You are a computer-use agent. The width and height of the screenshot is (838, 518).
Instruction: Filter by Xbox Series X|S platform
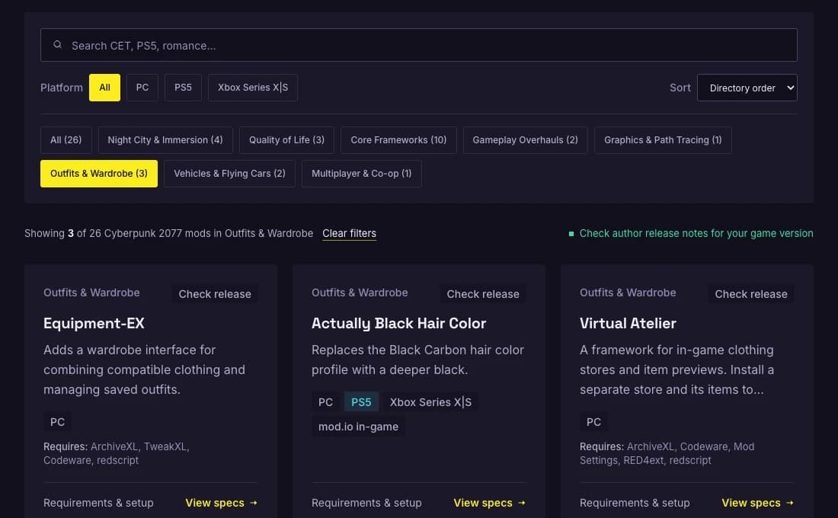(x=253, y=88)
